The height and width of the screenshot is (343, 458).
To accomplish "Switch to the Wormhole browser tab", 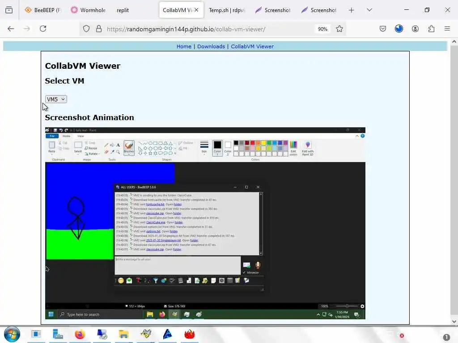I will point(89,10).
